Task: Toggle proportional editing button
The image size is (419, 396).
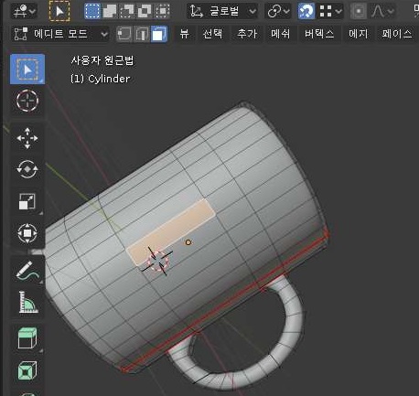Action: (359, 11)
